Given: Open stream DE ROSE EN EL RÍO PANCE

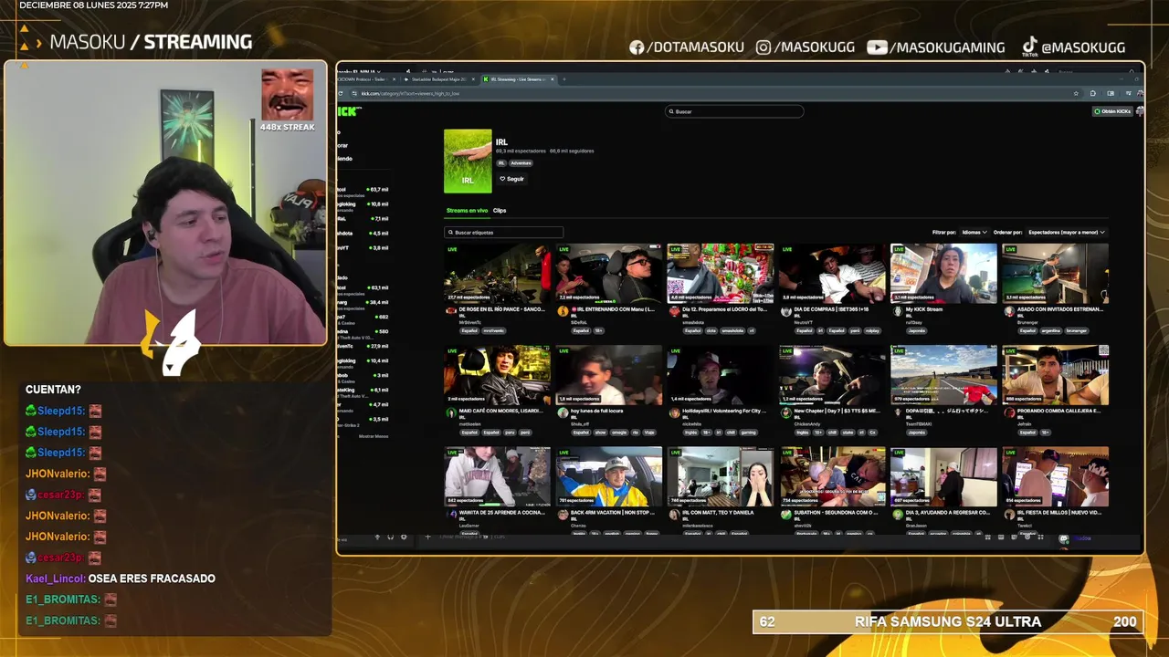Looking at the screenshot, I should tap(501, 309).
